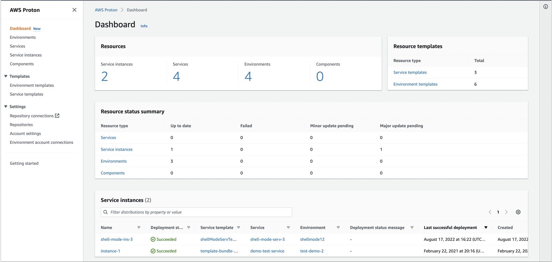Open shell-mode-serv-3 service link

267,239
